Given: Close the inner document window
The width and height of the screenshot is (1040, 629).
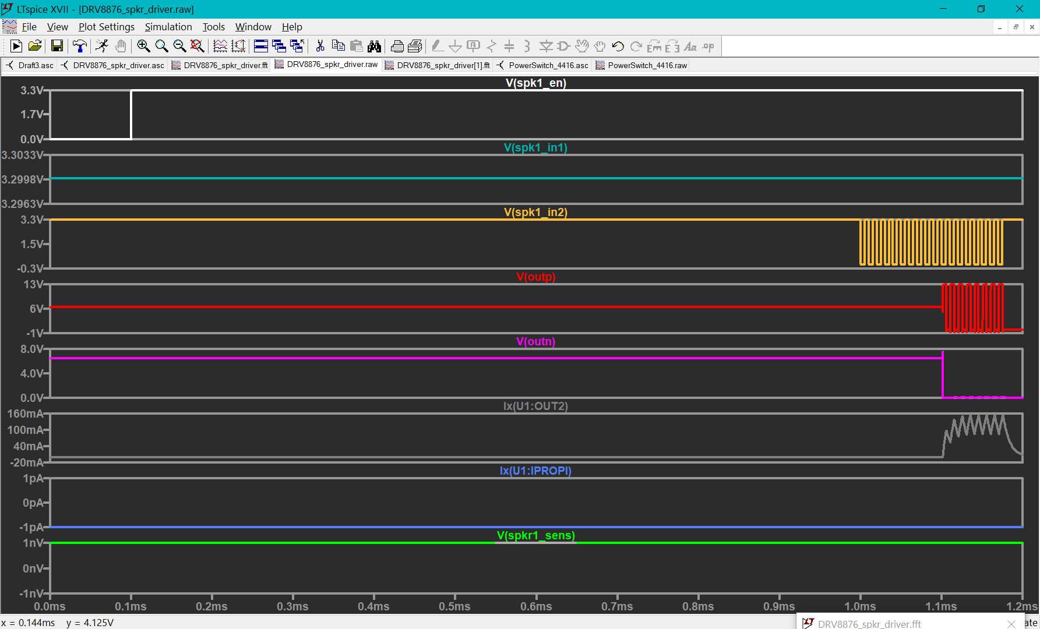Looking at the screenshot, I should click(x=1032, y=27).
